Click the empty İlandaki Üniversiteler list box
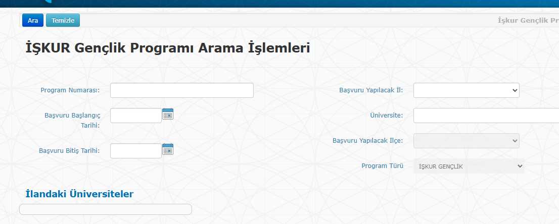 click(105, 209)
